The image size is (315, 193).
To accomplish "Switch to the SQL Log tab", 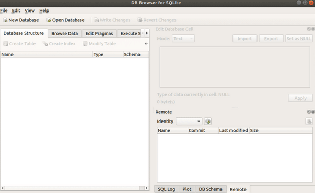I will click(x=166, y=189).
